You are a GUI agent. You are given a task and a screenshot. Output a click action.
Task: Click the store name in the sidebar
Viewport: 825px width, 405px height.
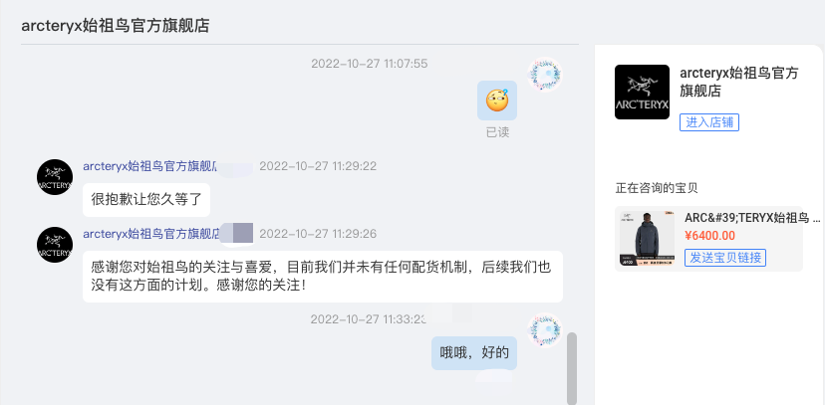(x=739, y=82)
